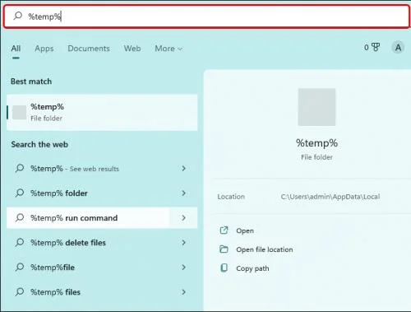
Task: Click magnifier icon beside '%temp% folder'
Action: pyautogui.click(x=20, y=193)
